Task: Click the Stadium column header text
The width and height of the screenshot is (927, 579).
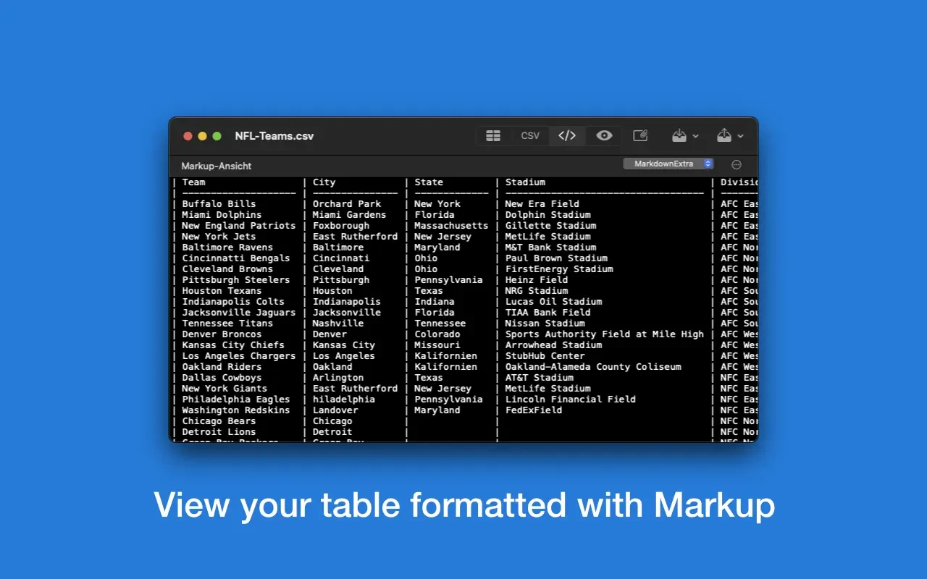Action: tap(525, 182)
